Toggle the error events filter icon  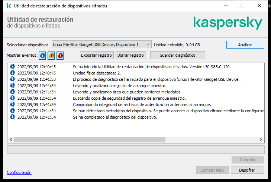pyautogui.click(x=60, y=55)
